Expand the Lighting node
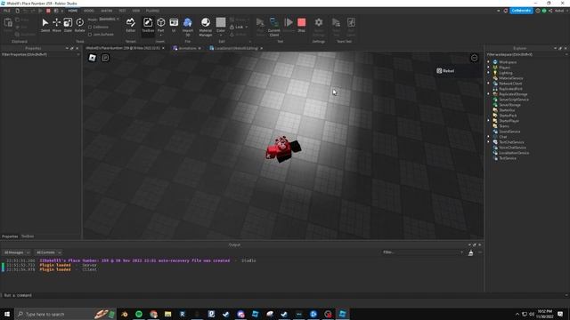The image size is (570, 320). pos(489,73)
